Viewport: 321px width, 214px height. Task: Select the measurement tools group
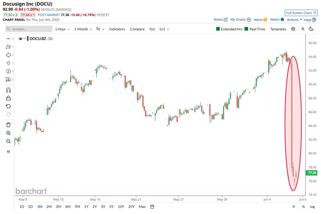point(8,80)
